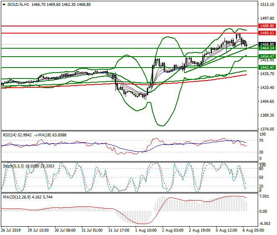The width and height of the screenshot is (277, 235).
Task: Click the 6 Aug 05:00 time label
Action: (254, 230)
